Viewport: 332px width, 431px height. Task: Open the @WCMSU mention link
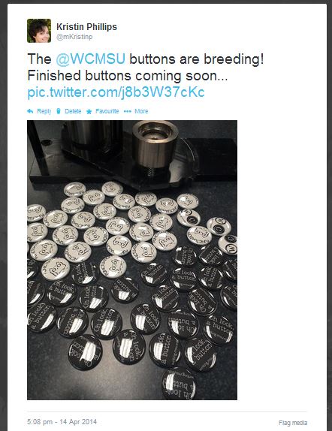coord(90,59)
